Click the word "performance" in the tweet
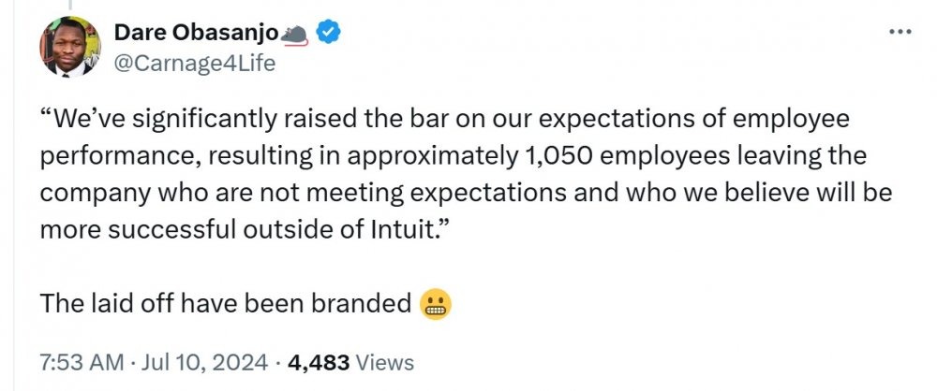Viewport: 937px width, 391px height. click(121, 157)
